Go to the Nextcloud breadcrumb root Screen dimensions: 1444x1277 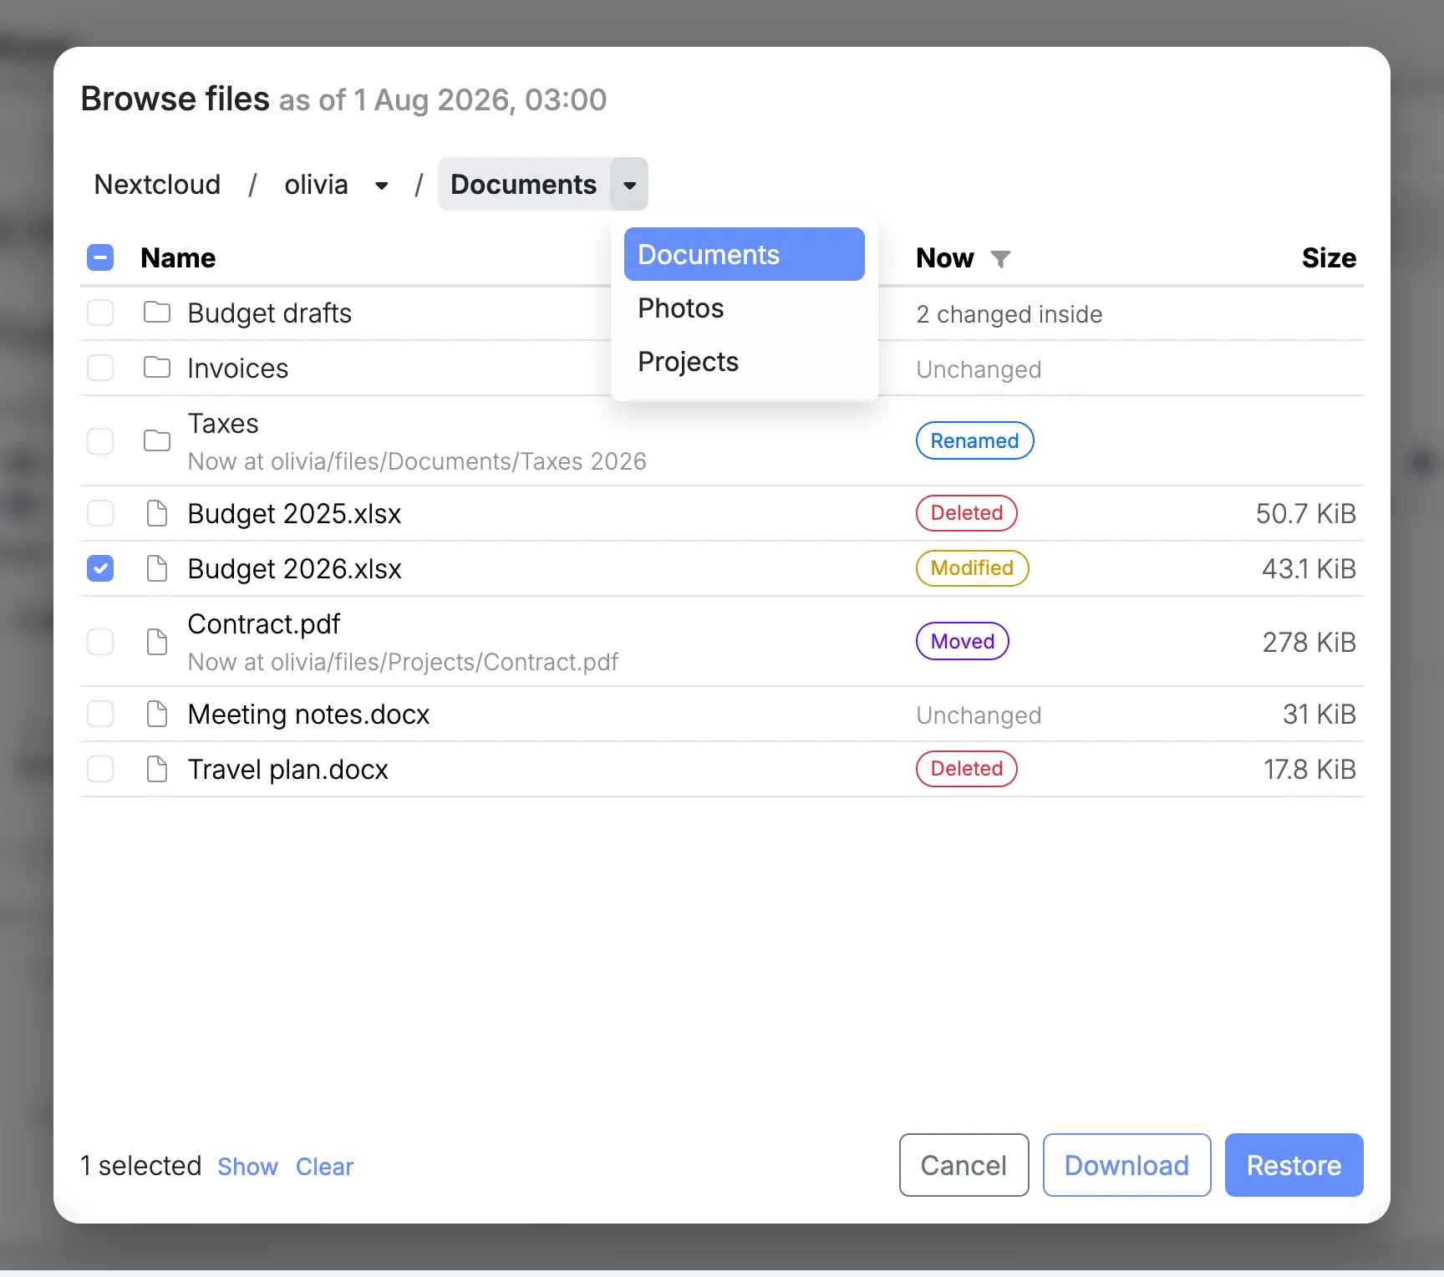157,185
